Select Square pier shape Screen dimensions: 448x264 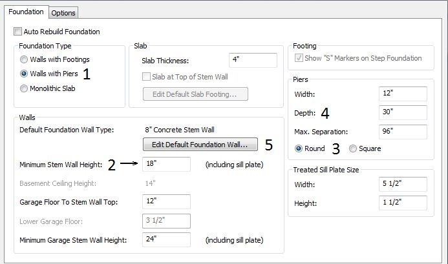(353, 148)
